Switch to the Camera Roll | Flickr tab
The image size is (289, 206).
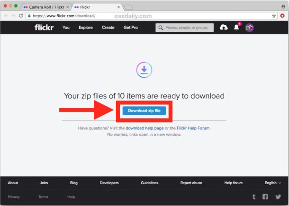[46, 7]
